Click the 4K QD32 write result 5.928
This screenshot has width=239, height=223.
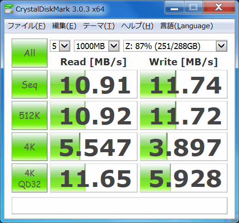tap(184, 178)
